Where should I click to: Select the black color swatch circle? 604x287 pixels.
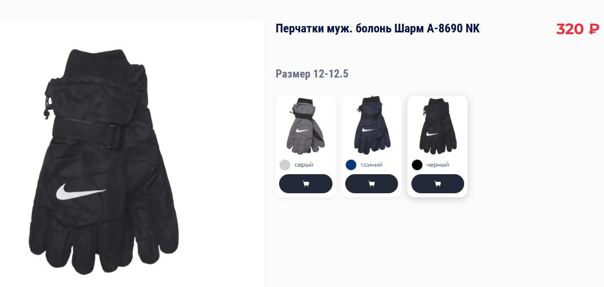click(x=417, y=165)
